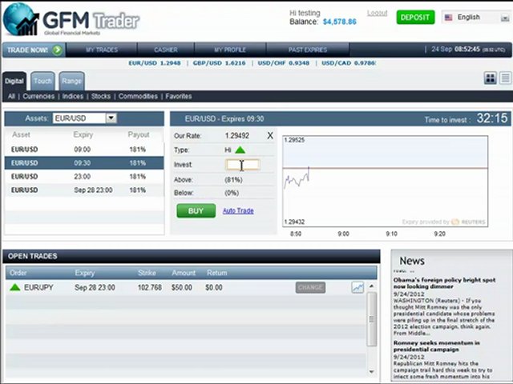Filter by All assets

(11, 96)
